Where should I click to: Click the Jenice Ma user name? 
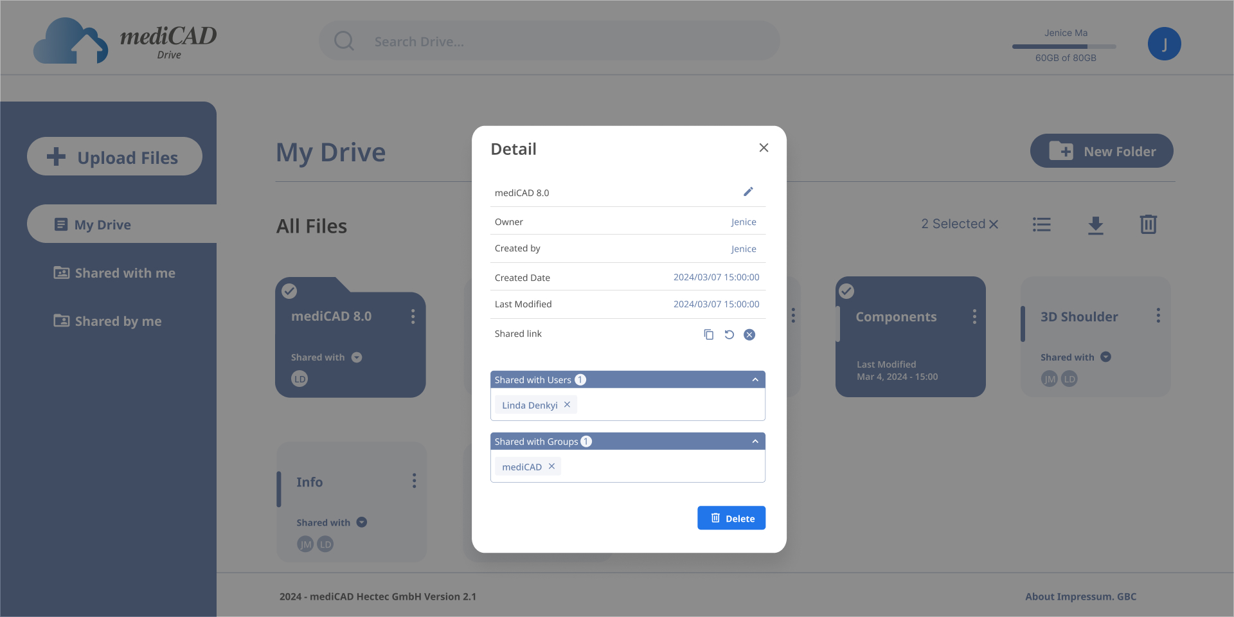1066,33
